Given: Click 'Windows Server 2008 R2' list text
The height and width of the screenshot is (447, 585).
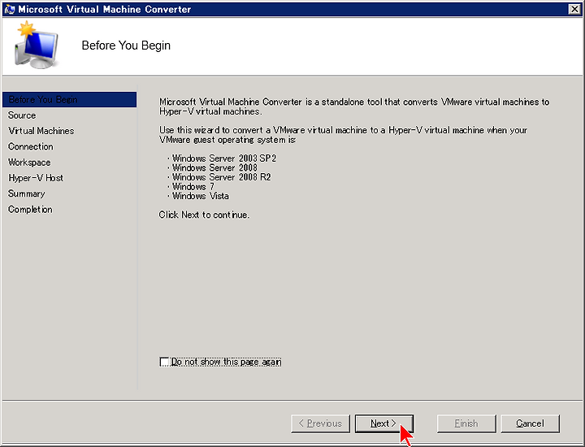Looking at the screenshot, I should click(x=222, y=177).
